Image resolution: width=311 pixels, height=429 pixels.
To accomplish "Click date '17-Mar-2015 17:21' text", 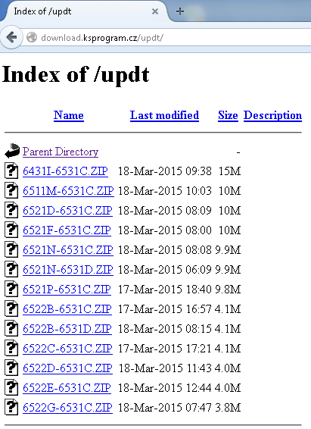I will (x=165, y=349).
